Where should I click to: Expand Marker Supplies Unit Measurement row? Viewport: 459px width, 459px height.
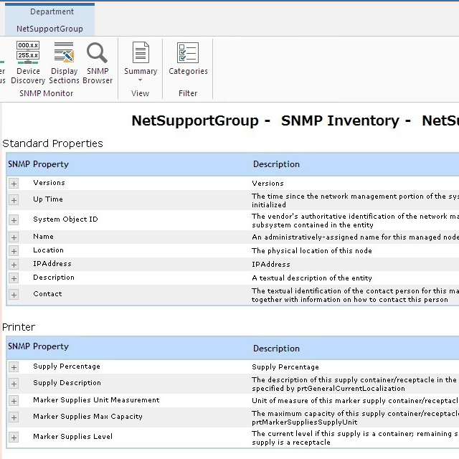(14, 401)
